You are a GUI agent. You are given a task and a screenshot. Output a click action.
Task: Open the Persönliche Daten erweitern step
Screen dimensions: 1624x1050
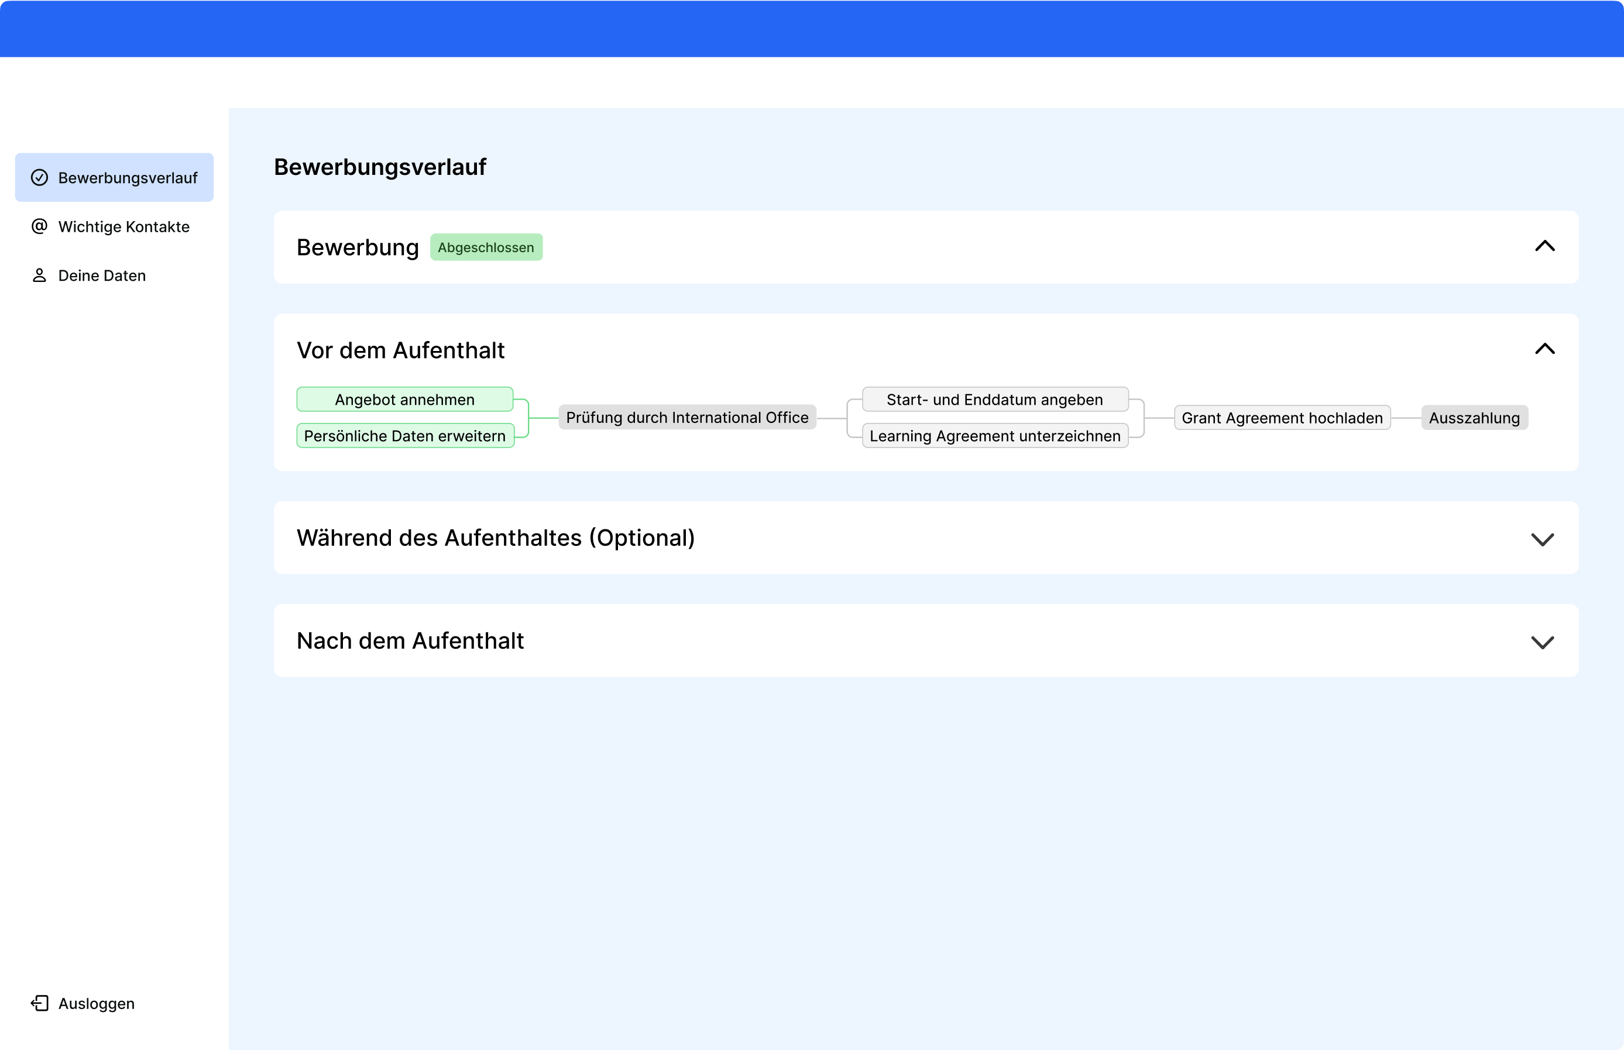point(404,436)
